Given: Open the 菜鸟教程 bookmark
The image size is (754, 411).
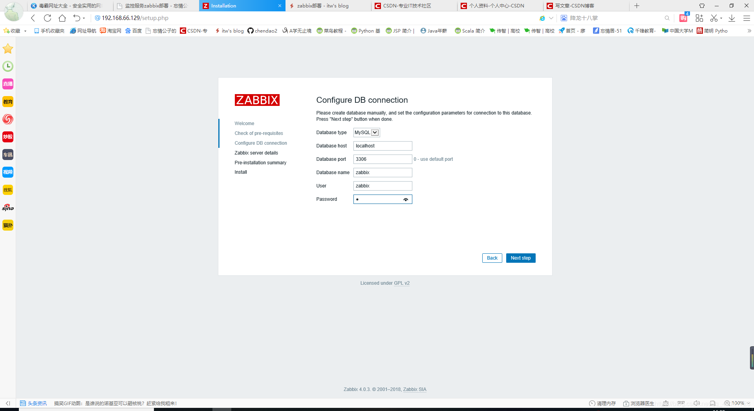Looking at the screenshot, I should [x=331, y=31].
